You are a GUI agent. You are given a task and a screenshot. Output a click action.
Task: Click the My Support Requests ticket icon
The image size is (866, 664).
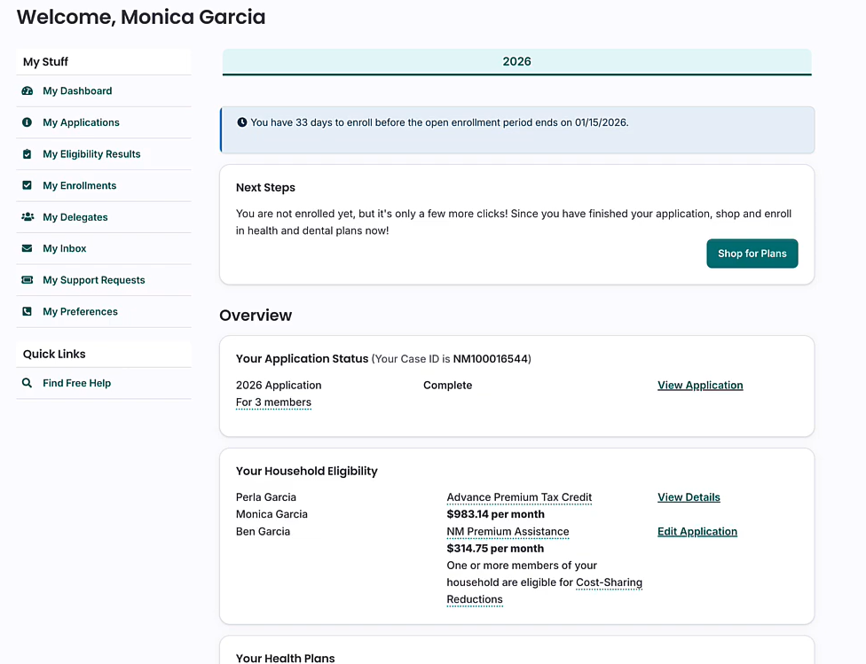27,280
